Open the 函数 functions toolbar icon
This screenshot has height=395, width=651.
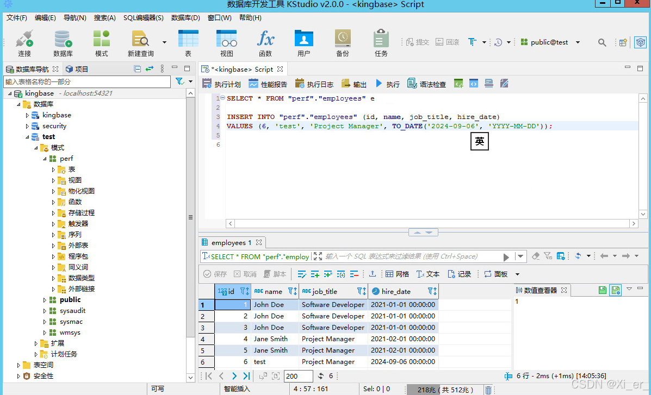click(265, 43)
